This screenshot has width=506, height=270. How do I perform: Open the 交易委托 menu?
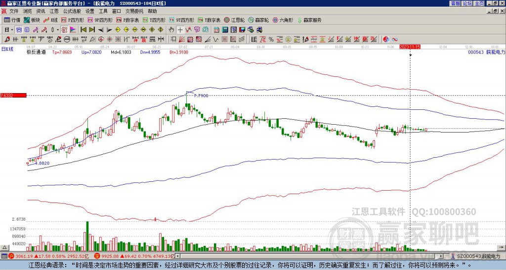point(134,11)
